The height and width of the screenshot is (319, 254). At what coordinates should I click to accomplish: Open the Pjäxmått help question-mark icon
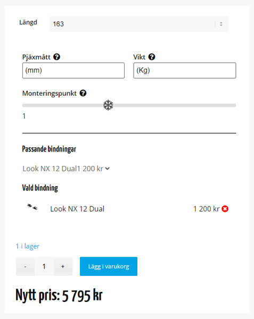(x=56, y=57)
